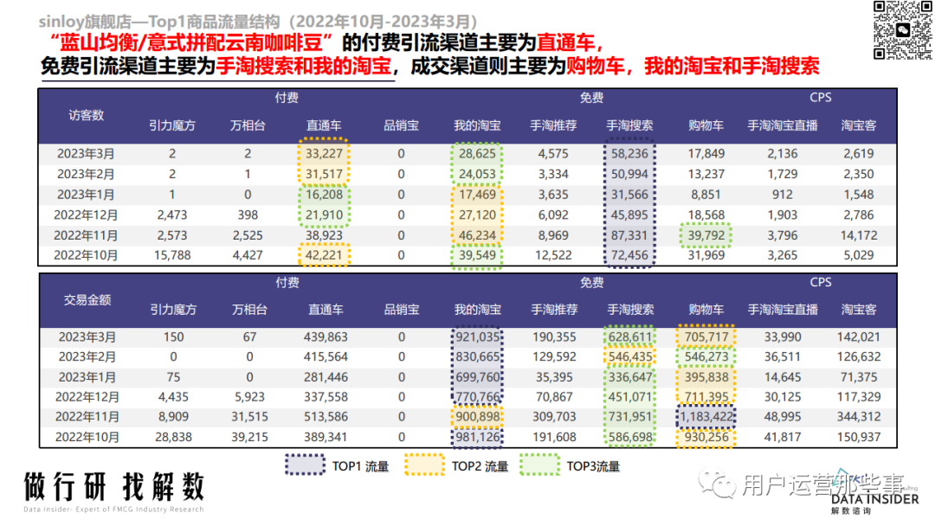Click the red headline text 蓝山均衡/意式拼配云南咖啡豆
This screenshot has width=935, height=526.
[x=192, y=43]
